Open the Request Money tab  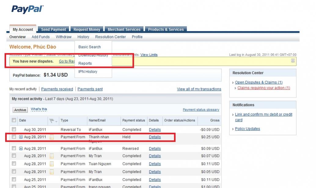87,29
